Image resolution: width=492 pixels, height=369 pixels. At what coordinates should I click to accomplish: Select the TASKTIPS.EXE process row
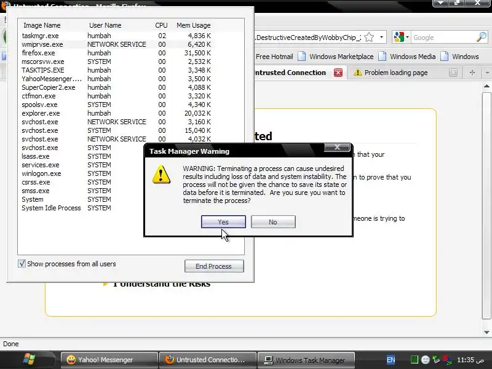[116, 70]
